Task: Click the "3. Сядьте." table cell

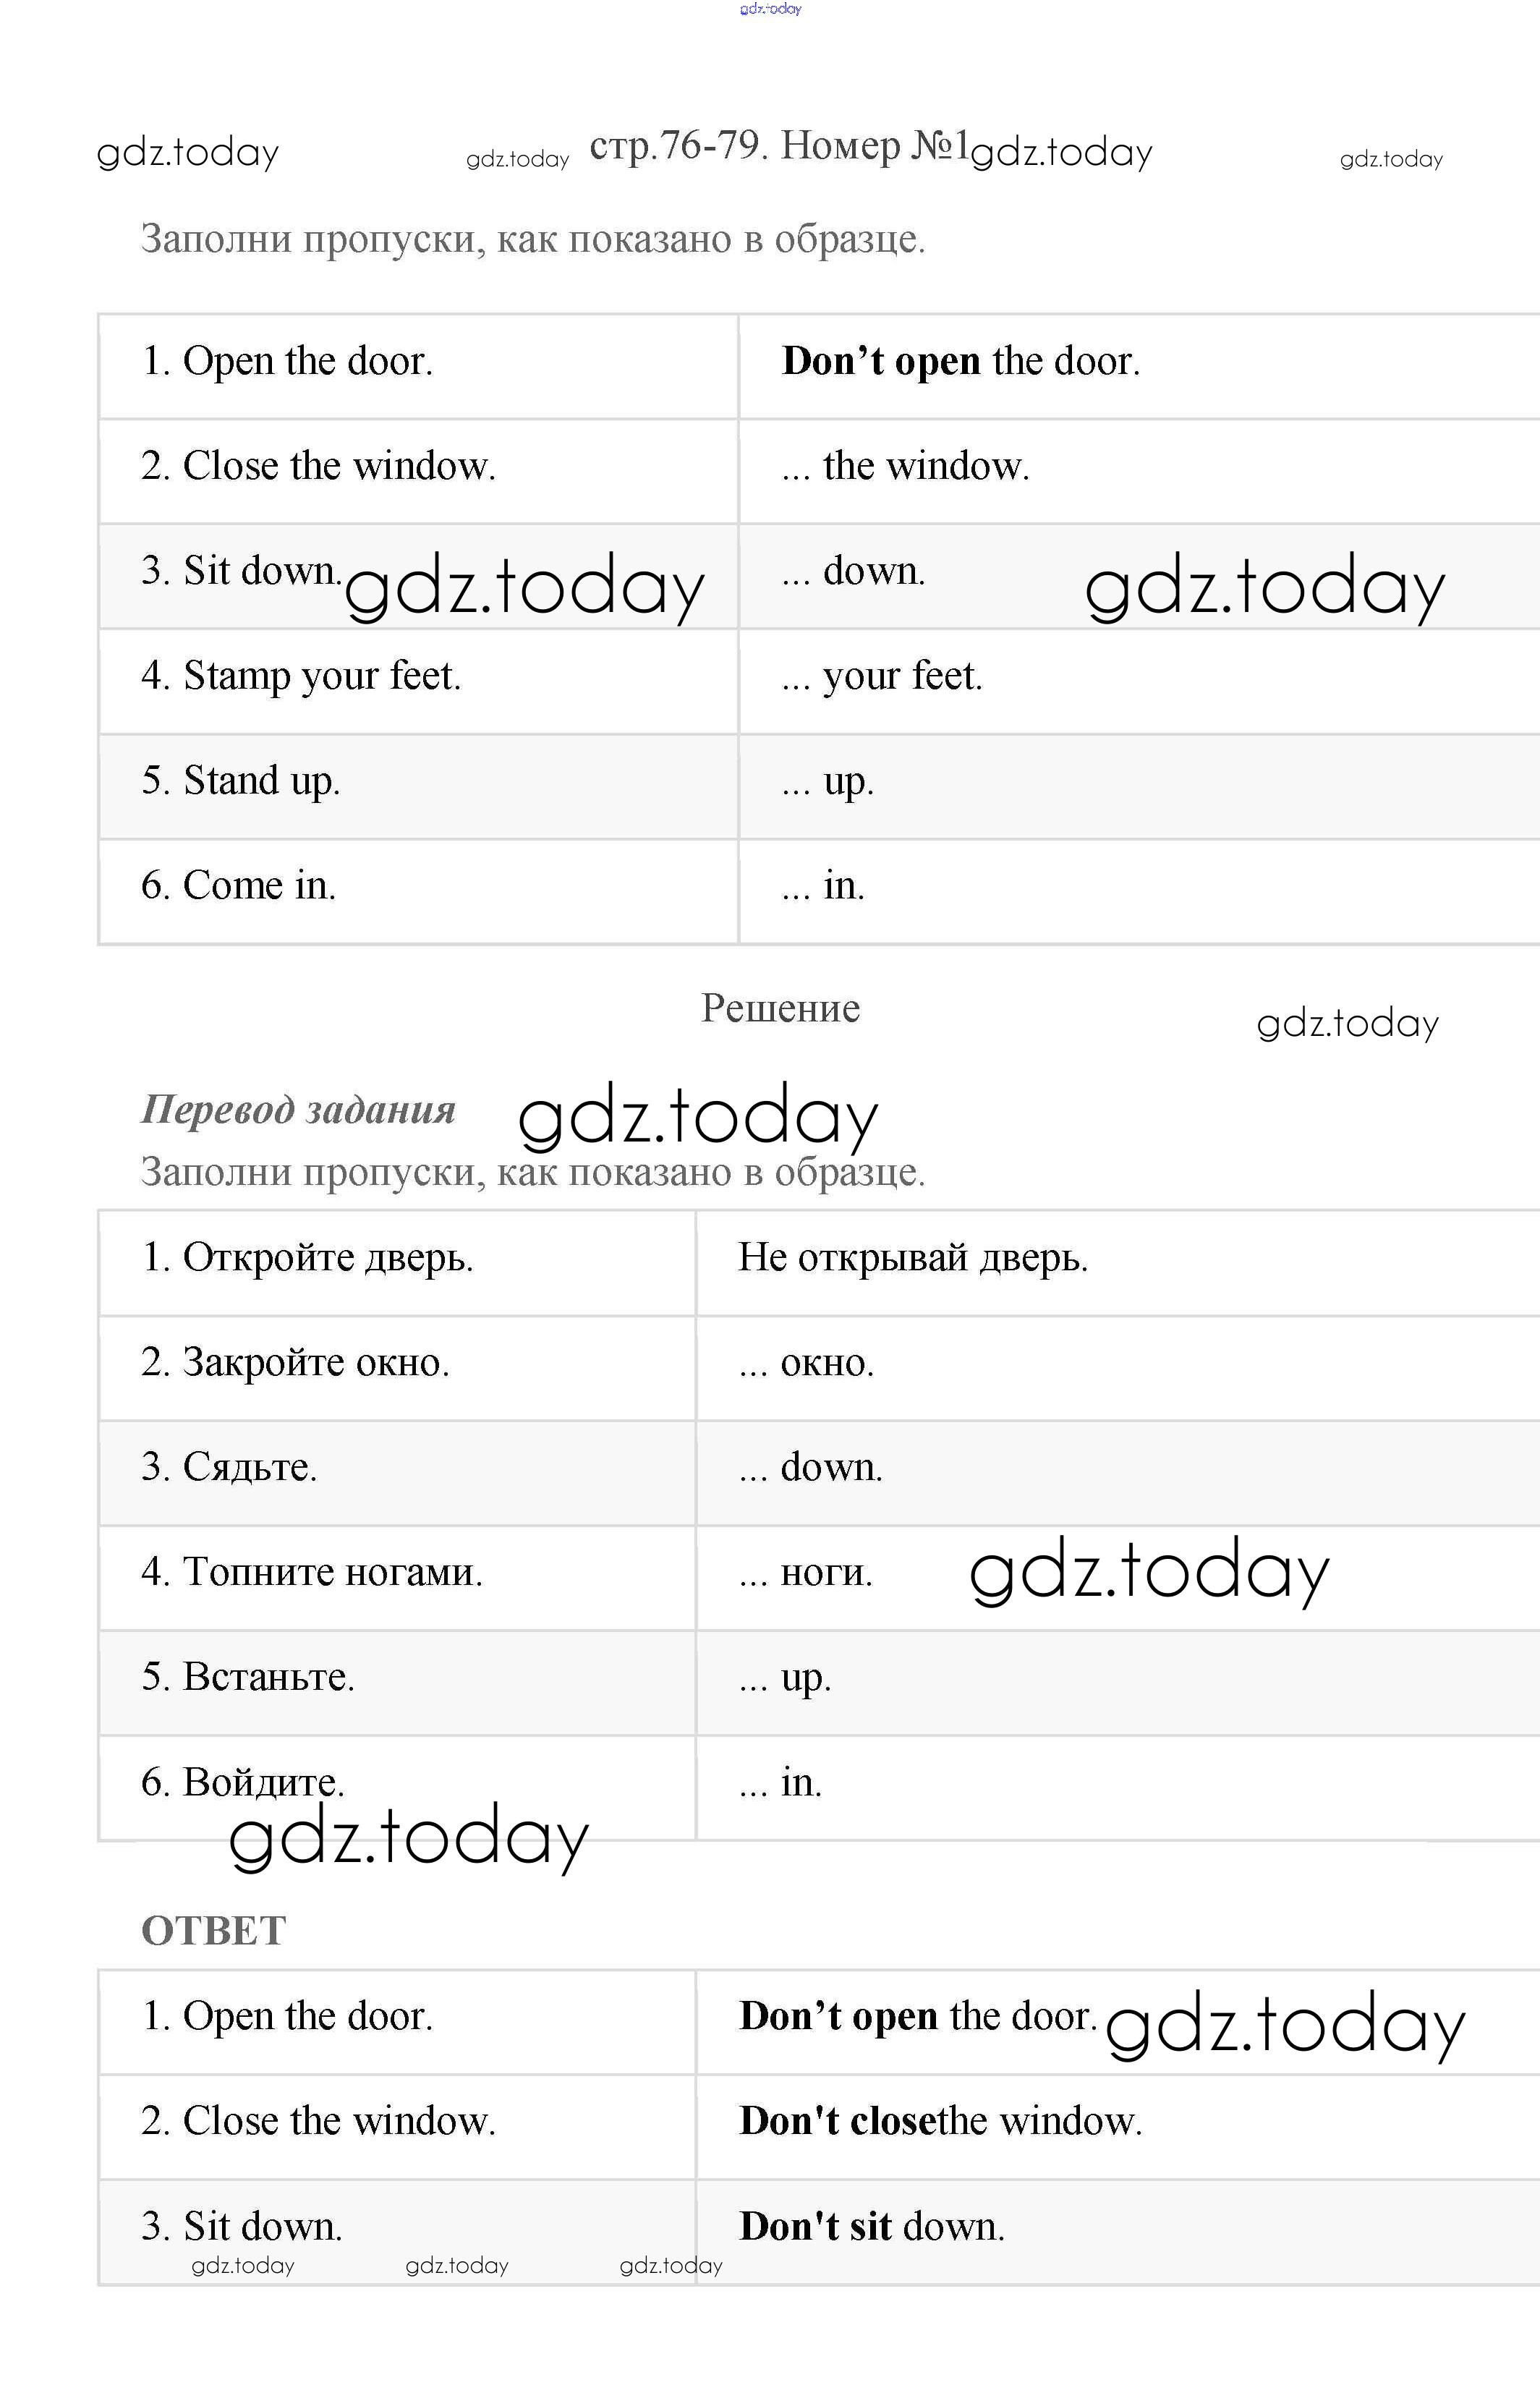Action: tap(229, 1467)
